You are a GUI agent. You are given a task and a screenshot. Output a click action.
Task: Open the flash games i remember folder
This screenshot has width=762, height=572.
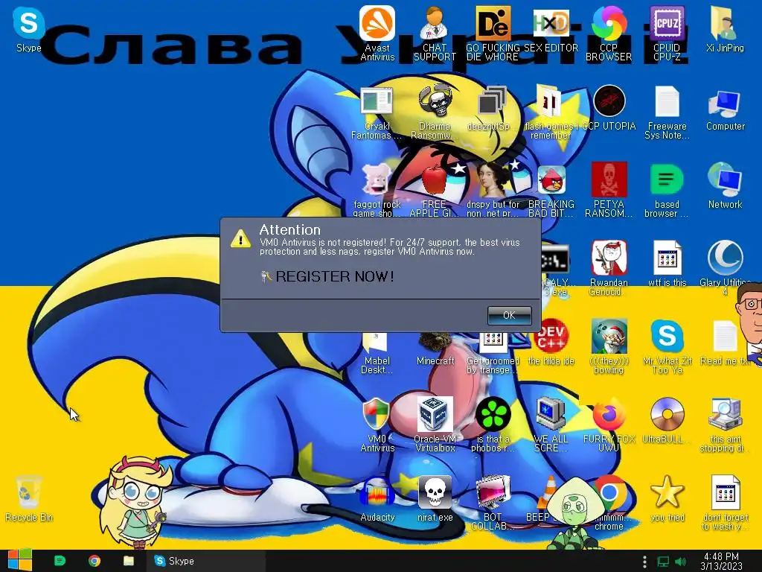pyautogui.click(x=550, y=113)
